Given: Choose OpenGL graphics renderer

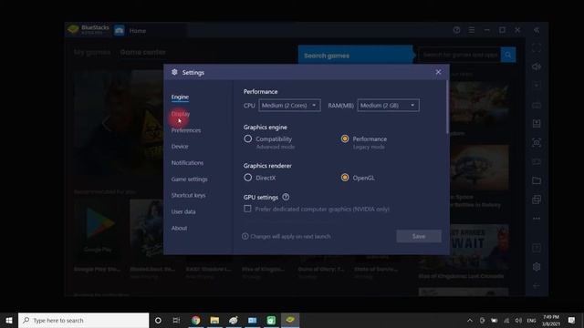Looking at the screenshot, I should click(x=345, y=178).
